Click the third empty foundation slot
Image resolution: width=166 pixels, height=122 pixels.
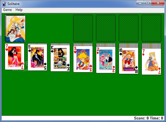tap(128, 28)
